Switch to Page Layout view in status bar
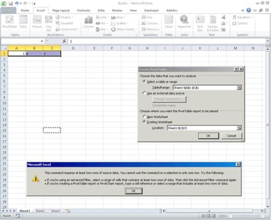The image size is (271, 220). (209, 216)
